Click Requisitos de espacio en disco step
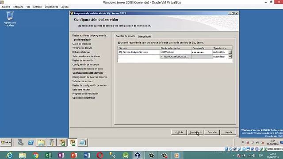 coord(88,69)
